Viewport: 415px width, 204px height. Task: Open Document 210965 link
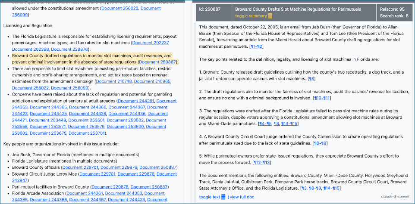coord(152,81)
